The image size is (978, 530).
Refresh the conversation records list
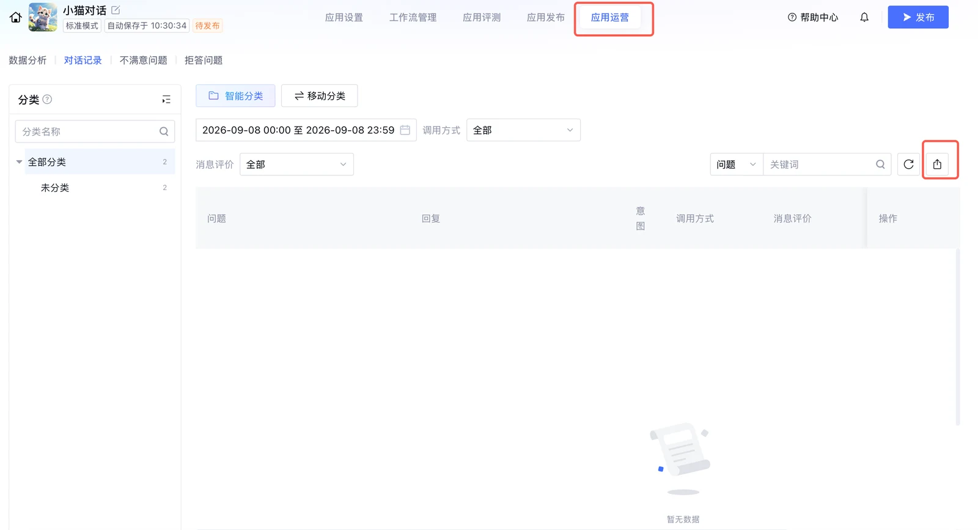[x=908, y=164]
